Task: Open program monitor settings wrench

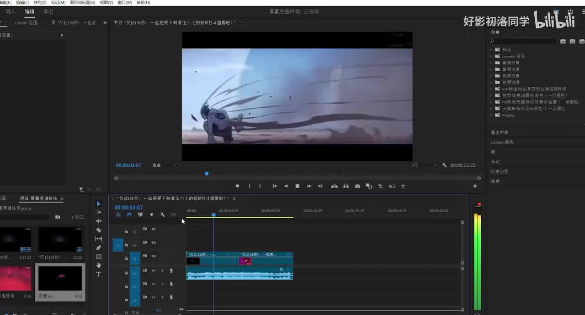Action: 444,165
